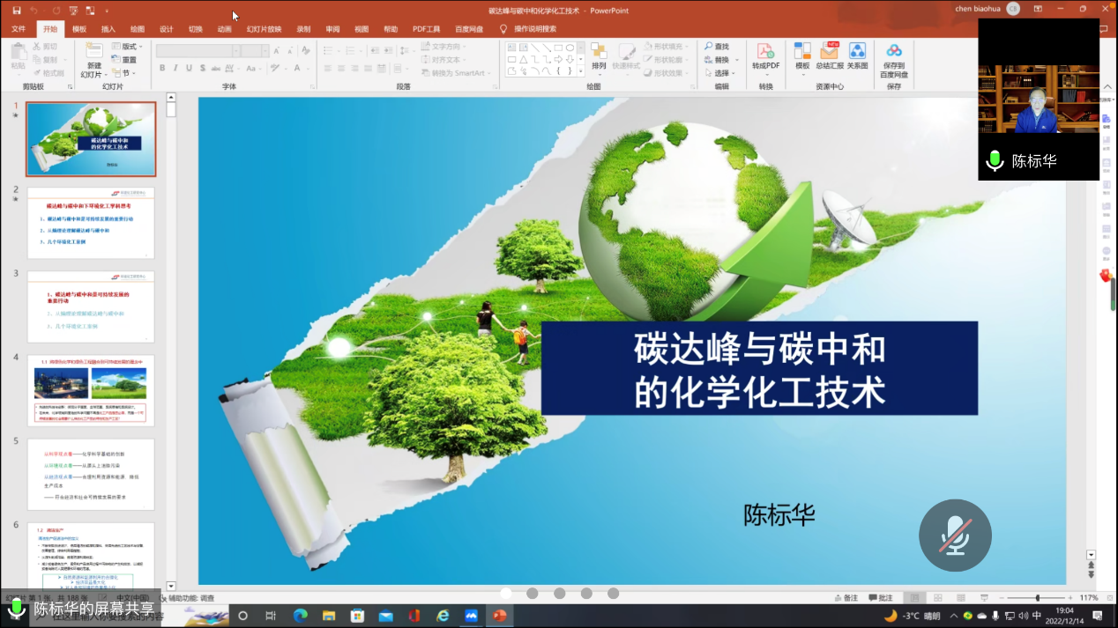Open Ribbon Display Options button
This screenshot has width=1118, height=628.
(1036, 10)
